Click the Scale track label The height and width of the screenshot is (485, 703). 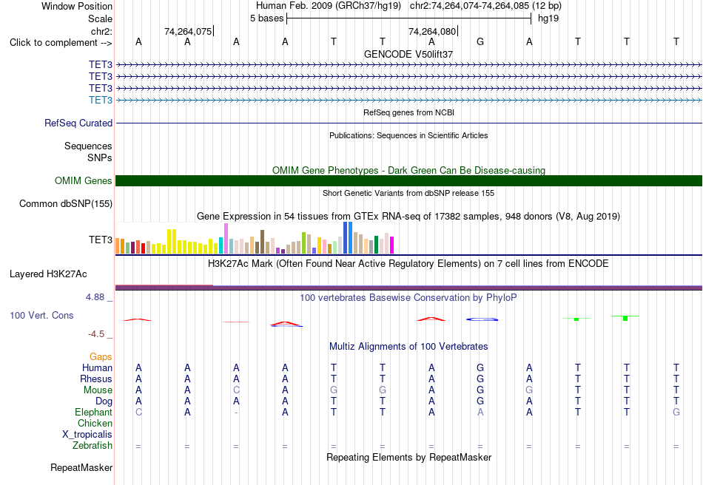100,18
